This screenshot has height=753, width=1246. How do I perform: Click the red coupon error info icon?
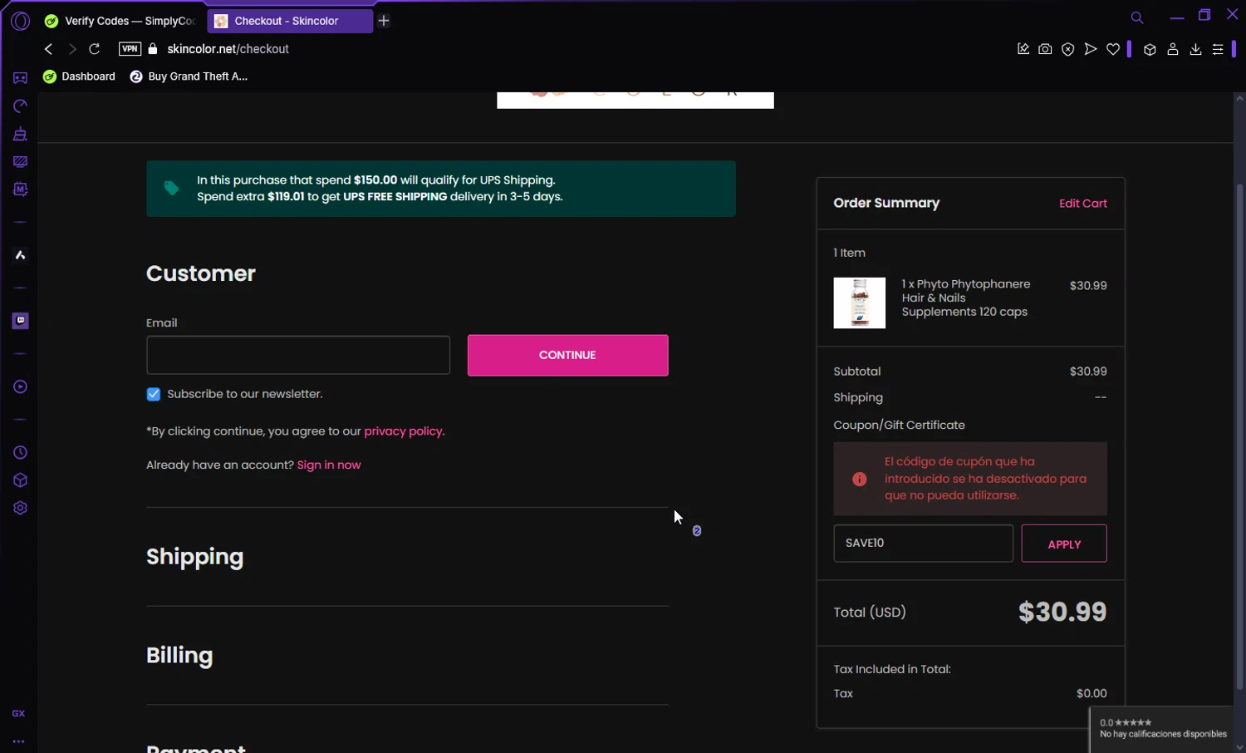[859, 479]
